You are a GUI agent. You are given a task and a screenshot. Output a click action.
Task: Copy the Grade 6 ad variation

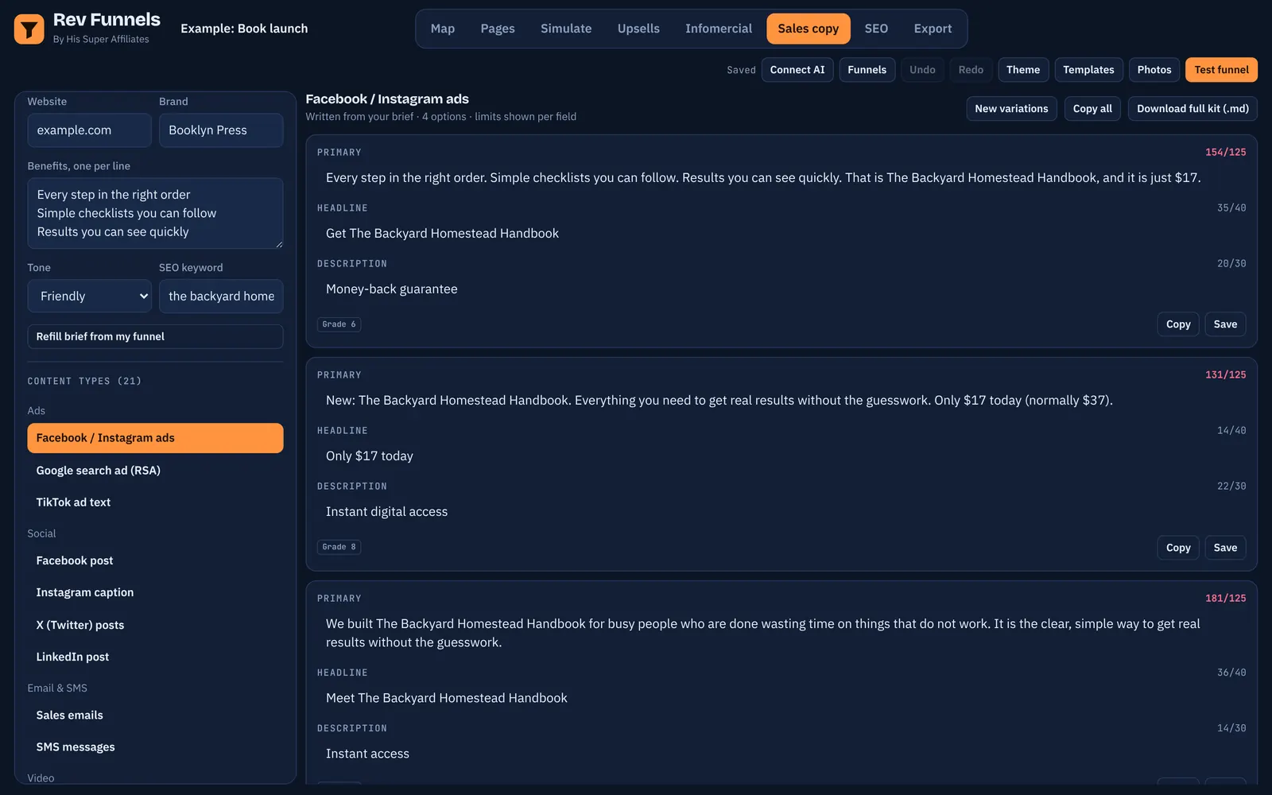click(x=1177, y=324)
